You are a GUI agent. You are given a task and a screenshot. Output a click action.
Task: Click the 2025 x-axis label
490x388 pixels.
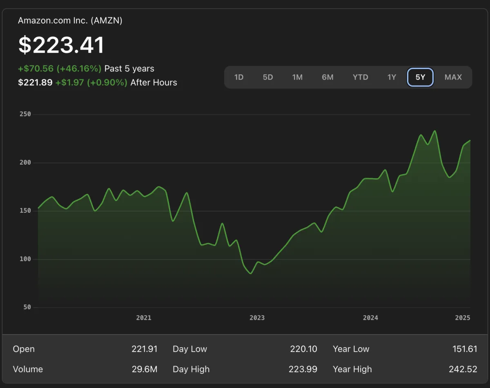463,318
